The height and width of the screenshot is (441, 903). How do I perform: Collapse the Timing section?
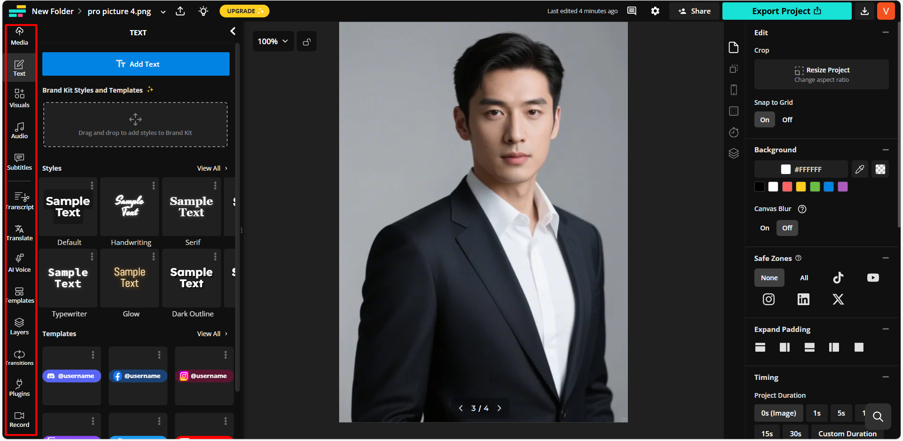pyautogui.click(x=886, y=377)
